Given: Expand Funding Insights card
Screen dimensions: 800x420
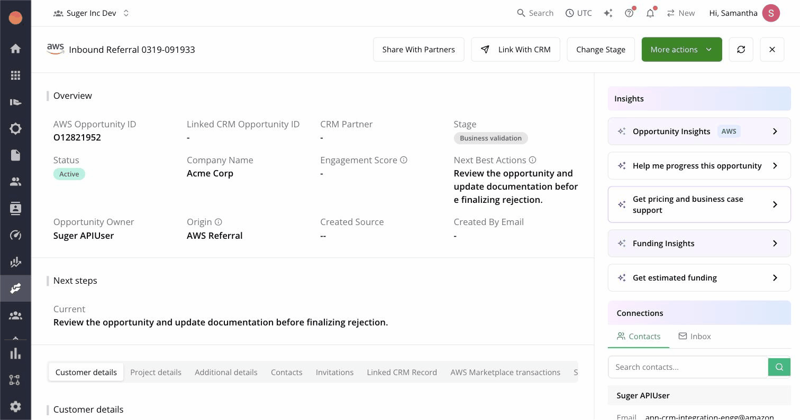Looking at the screenshot, I should click(699, 243).
